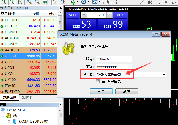Image resolution: width=178 pixels, height=125 pixels.
Task: Select the GER30 row in market watch
Action: coord(28,56)
